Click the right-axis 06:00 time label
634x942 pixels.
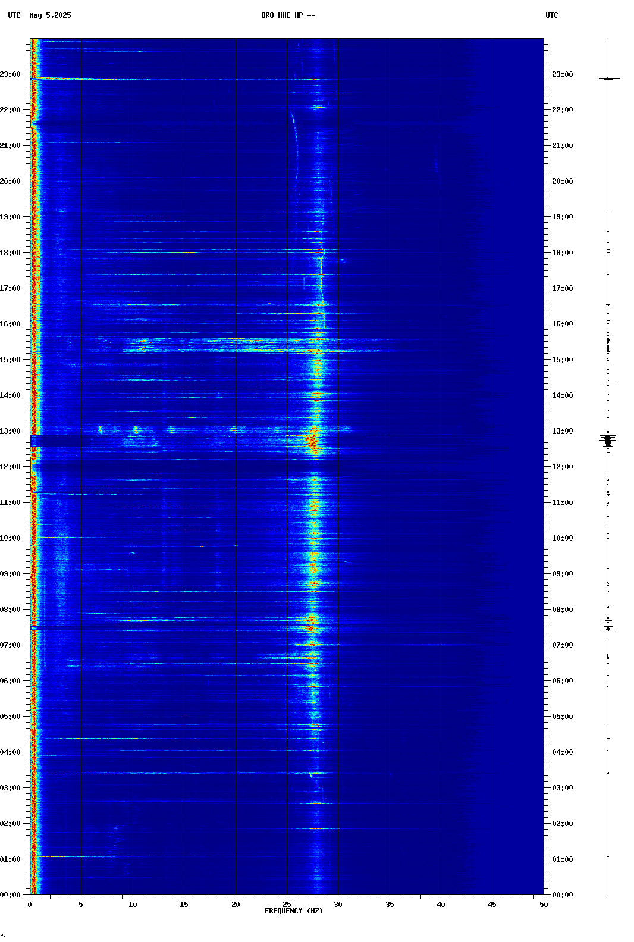[563, 681]
